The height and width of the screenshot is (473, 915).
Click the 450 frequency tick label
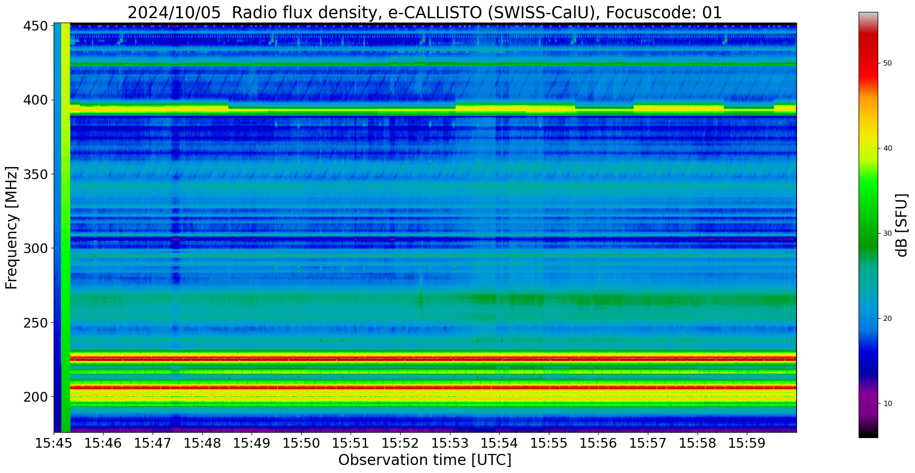(x=35, y=27)
